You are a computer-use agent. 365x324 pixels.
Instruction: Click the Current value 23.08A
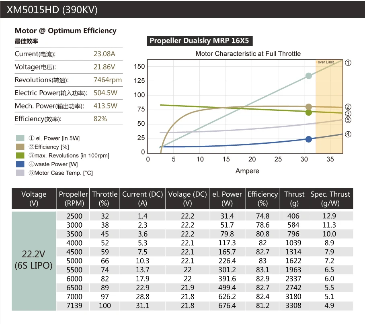104,54
